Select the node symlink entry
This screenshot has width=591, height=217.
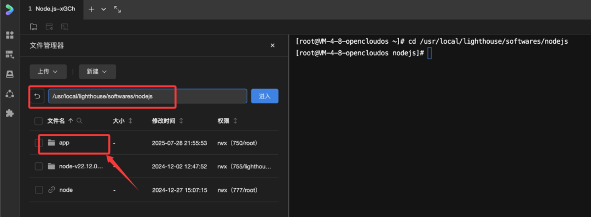[66, 190]
